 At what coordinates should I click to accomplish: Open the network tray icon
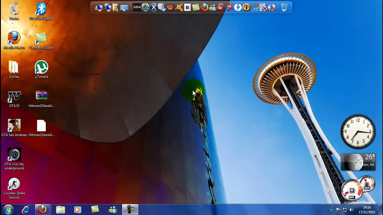(x=345, y=210)
